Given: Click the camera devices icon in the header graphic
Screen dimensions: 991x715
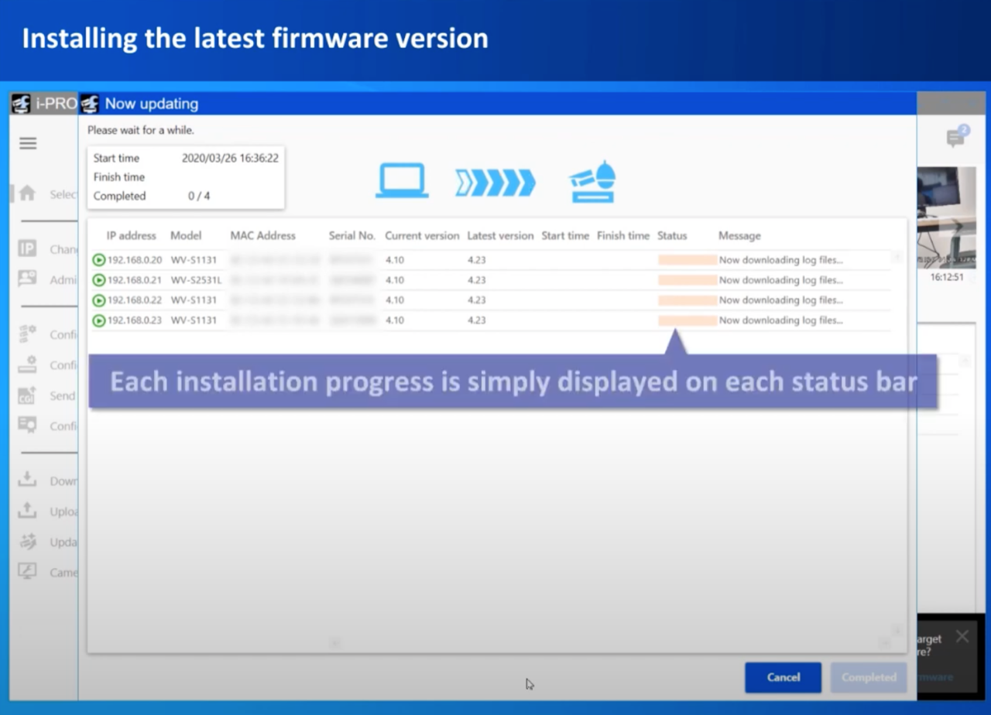Looking at the screenshot, I should pos(592,183).
